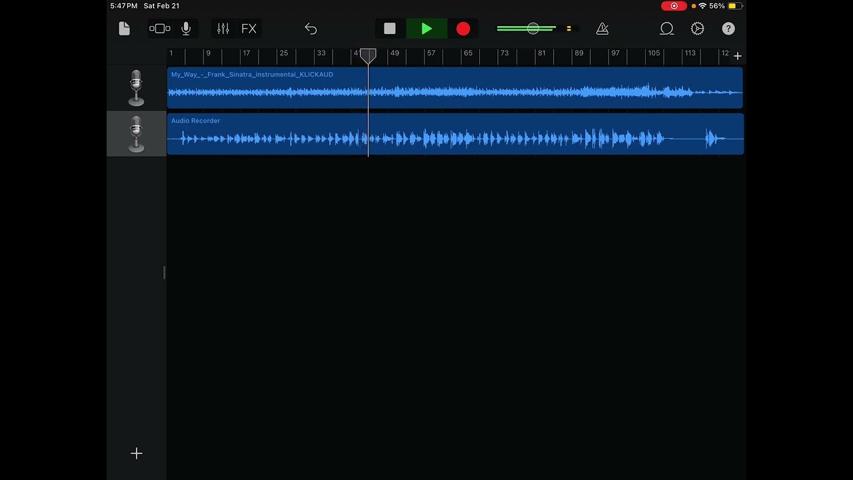Jump to bar 9 on the ruler
Viewport: 853px width, 480px height.
[208, 53]
